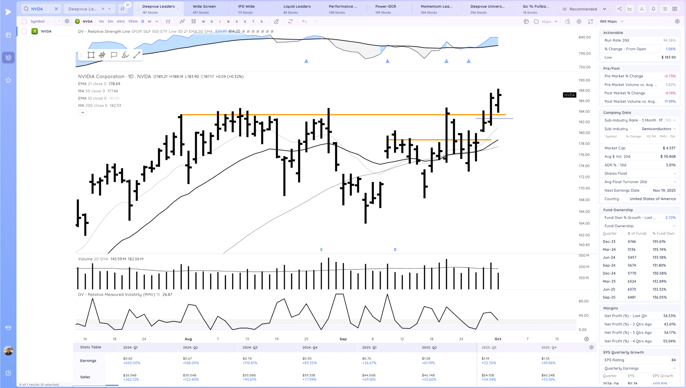This screenshot has width=686, height=388.
Task: Switch to the Liquid Leaders tab
Action: pyautogui.click(x=297, y=9)
